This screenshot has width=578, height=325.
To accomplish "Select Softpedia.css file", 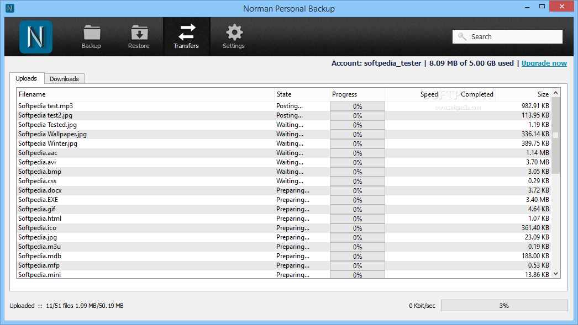I will (x=37, y=181).
